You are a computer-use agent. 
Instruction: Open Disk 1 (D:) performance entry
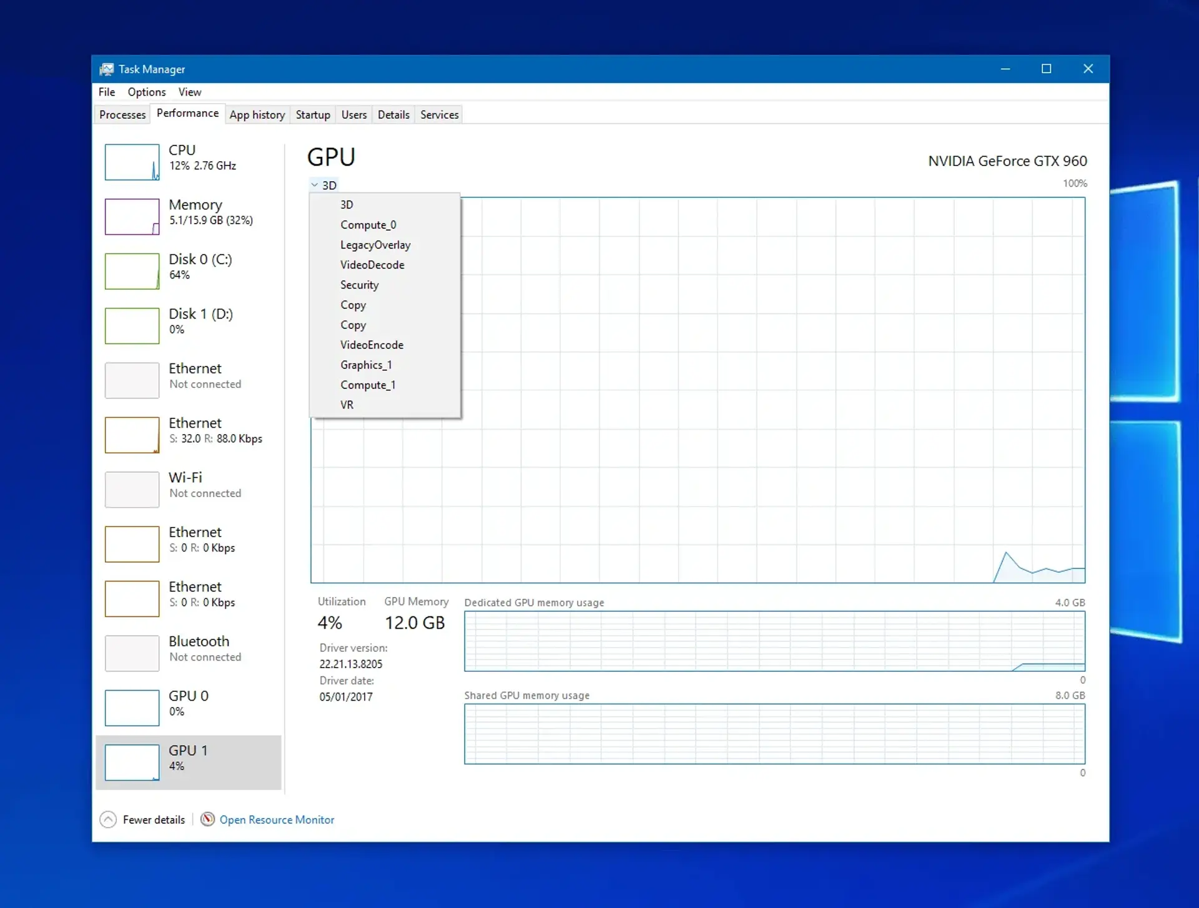[189, 325]
